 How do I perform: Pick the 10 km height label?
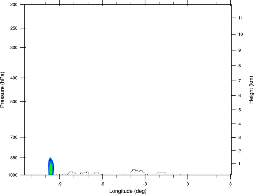[240, 34]
